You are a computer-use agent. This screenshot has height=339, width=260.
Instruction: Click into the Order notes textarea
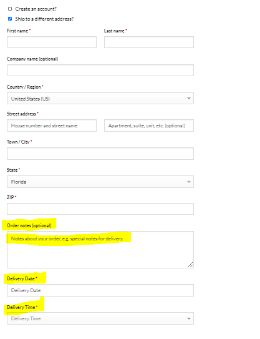(x=100, y=250)
